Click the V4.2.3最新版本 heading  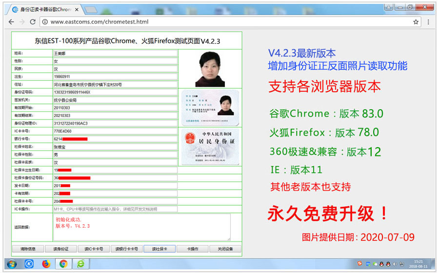coord(302,53)
